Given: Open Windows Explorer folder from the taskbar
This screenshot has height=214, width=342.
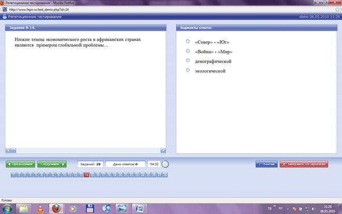Looking at the screenshot, I should [x=24, y=209].
